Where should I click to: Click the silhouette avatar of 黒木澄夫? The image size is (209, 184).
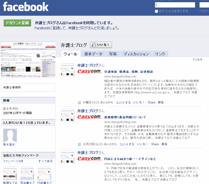pos(10,135)
